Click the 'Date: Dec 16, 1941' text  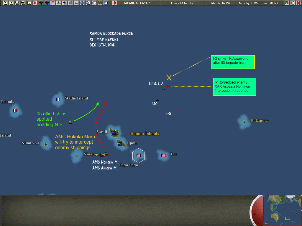tap(221, 3)
